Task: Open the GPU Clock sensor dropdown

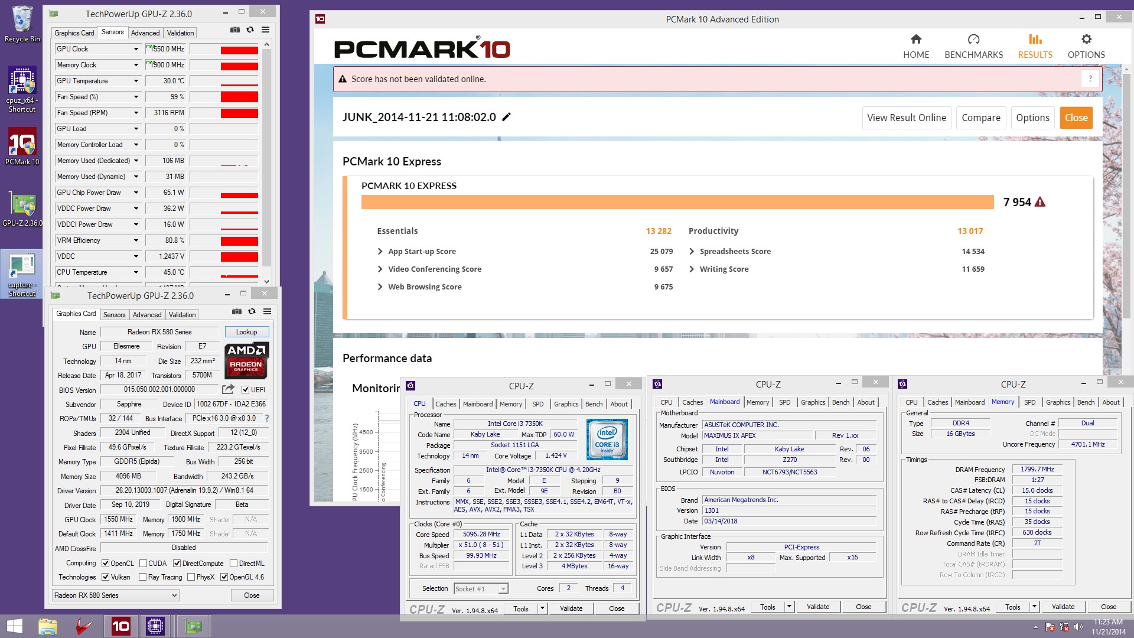Action: tap(135, 49)
